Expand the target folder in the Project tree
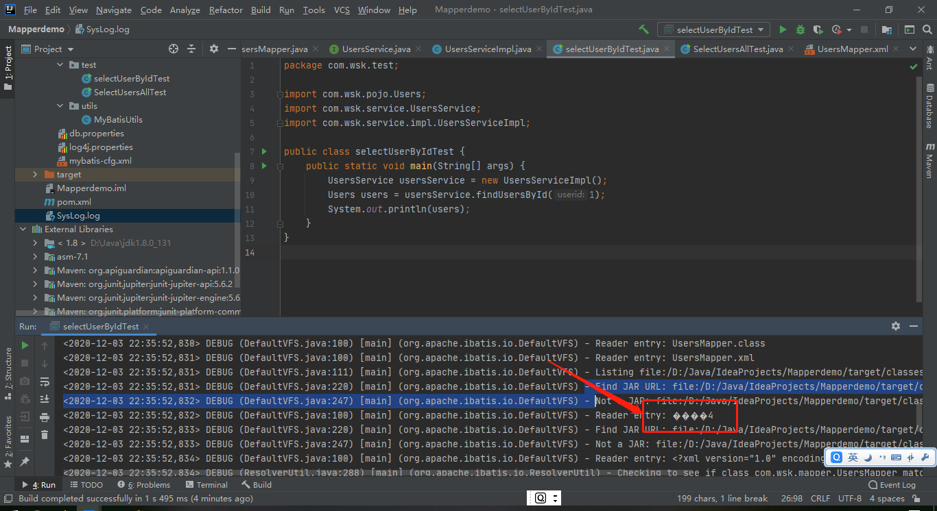Screen dimensions: 937x511 point(35,174)
